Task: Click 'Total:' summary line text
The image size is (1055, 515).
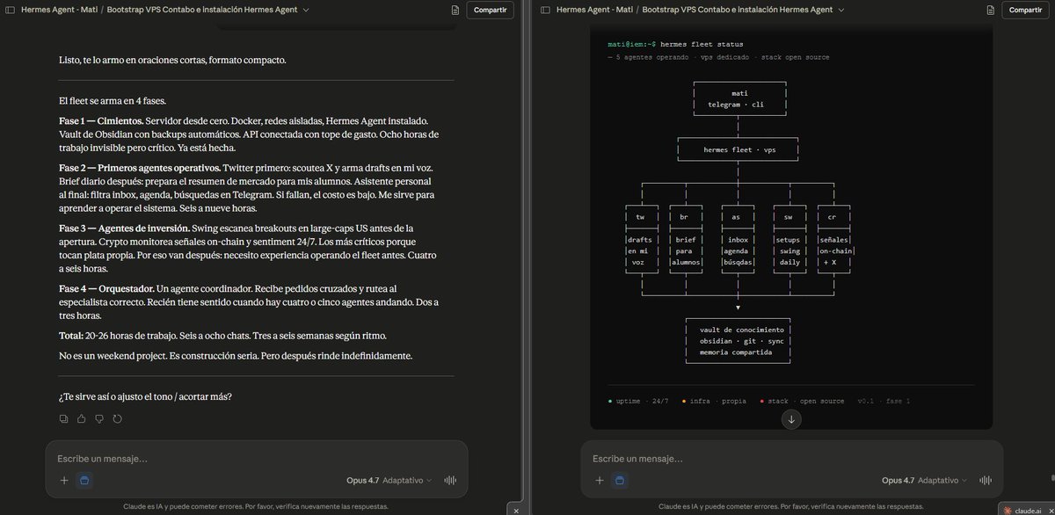Action: (71, 336)
